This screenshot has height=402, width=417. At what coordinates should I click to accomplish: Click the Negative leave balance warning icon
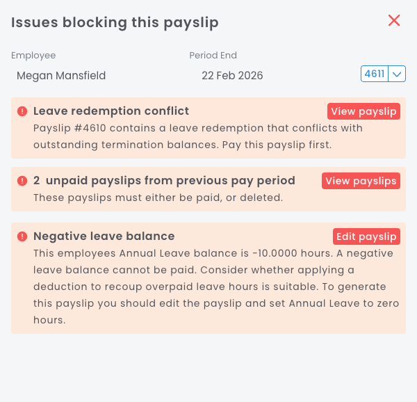[22, 236]
